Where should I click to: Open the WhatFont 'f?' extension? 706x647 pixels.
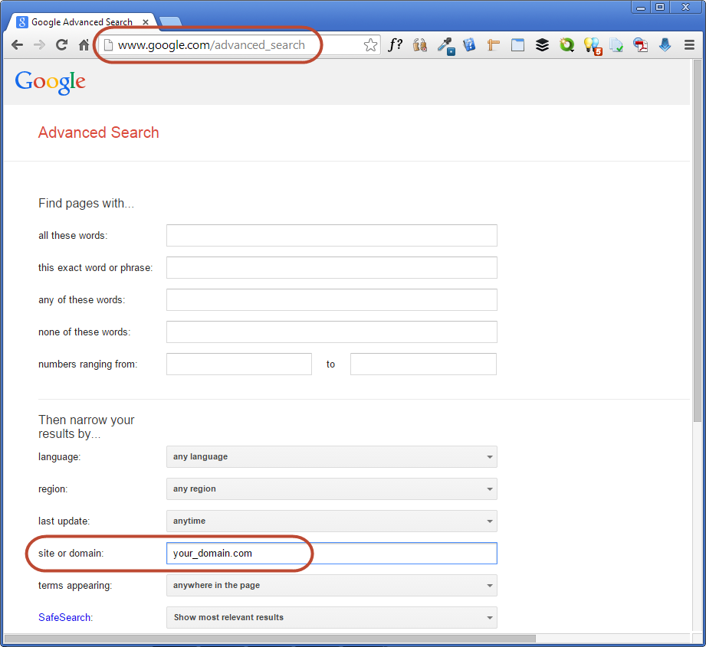point(395,44)
